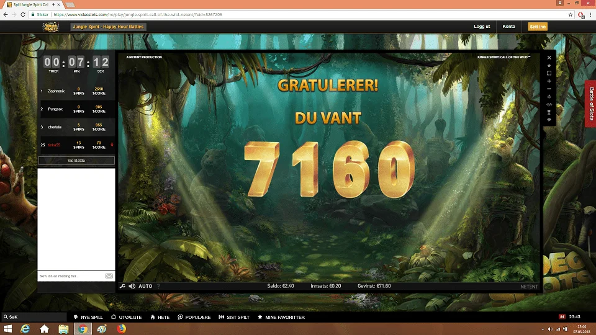Open the Battle of Slots side tab
This screenshot has height=335, width=596.
click(x=590, y=104)
